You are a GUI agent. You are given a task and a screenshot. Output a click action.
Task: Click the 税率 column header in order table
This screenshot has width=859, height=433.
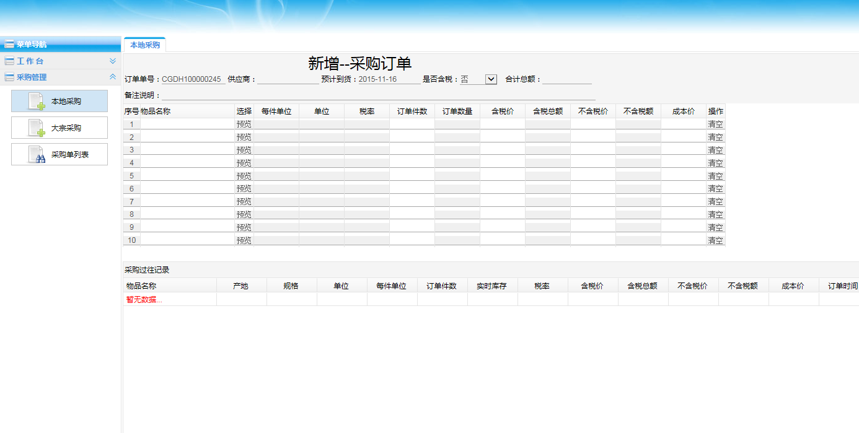click(x=367, y=112)
